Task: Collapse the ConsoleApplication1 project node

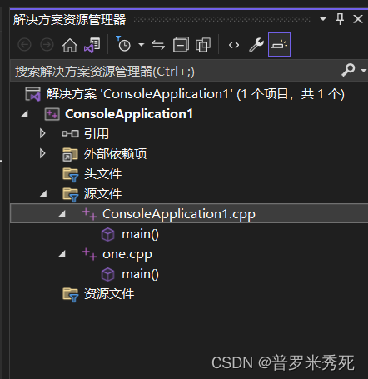Action: click(25, 114)
